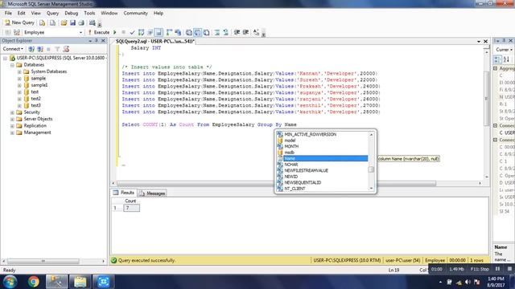This screenshot has height=289, width=515.
Task: Click the Change Connection icon beside the database box
Action: click(17, 32)
